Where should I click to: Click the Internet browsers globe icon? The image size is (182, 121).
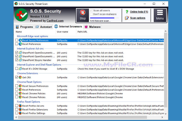click(x=56, y=26)
